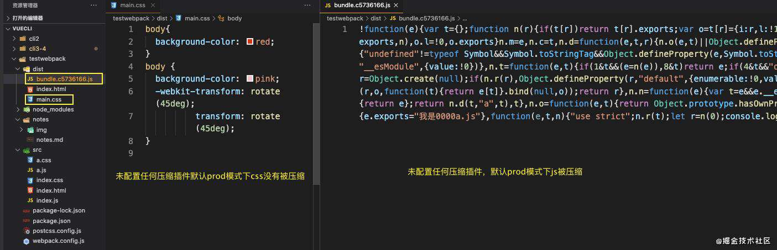
Task: Click body symbol in main.css breadcrumb
Action: [x=234, y=18]
